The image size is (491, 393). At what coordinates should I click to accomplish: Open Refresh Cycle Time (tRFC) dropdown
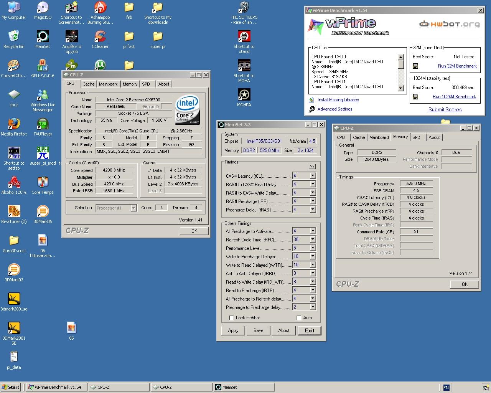tap(313, 239)
